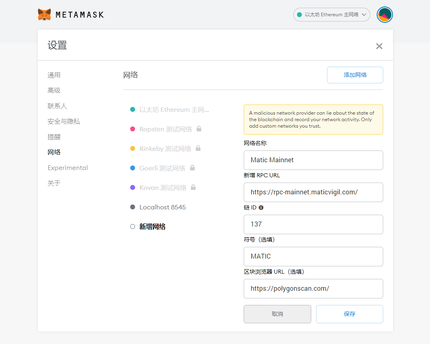Screen dimensions: 430x344
Task: Cancel network changes with 取消
Action: pos(277,314)
